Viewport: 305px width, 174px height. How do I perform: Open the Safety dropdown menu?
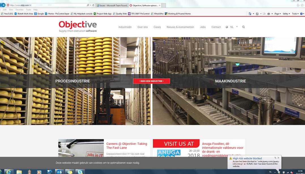(286, 14)
